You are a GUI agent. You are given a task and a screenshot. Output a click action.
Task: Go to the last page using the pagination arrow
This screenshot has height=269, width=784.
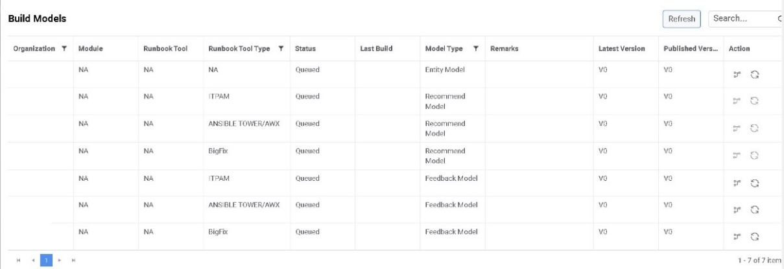(x=72, y=260)
